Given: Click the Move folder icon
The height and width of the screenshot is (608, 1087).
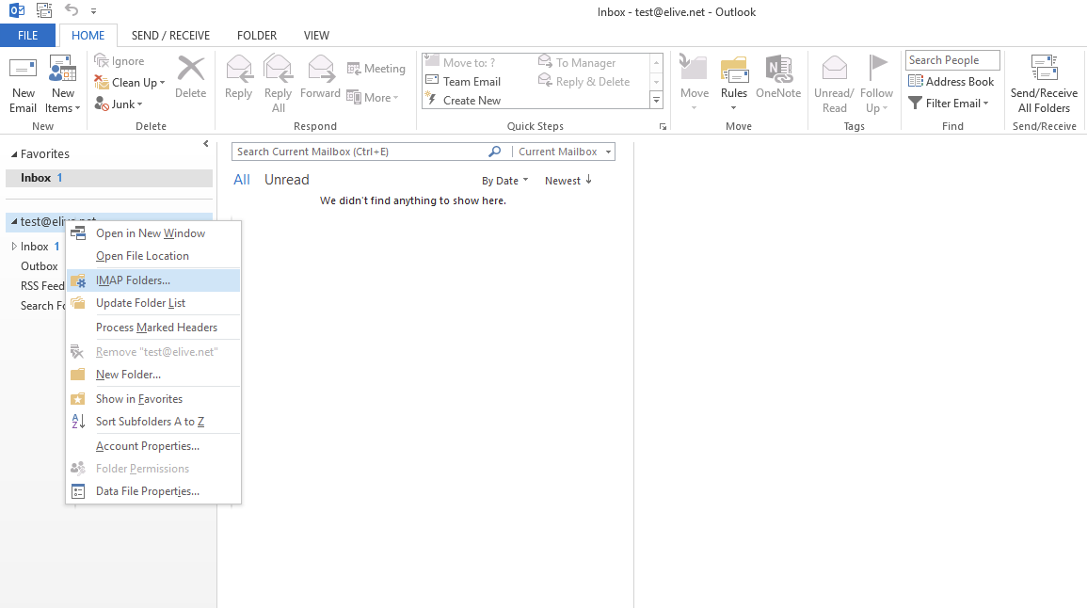Looking at the screenshot, I should tap(694, 69).
